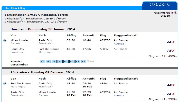Click the Air France logo for AF842
Viewport: 179px width, 102px height.
[x=171, y=51]
